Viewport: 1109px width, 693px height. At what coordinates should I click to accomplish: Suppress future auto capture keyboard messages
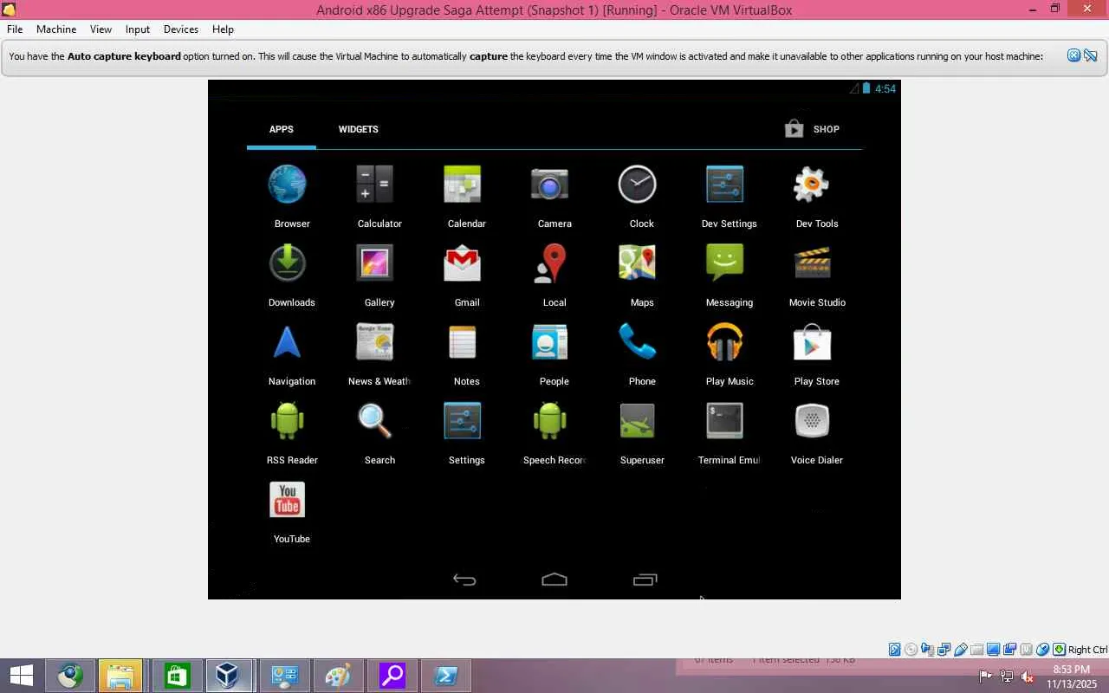pos(1090,55)
